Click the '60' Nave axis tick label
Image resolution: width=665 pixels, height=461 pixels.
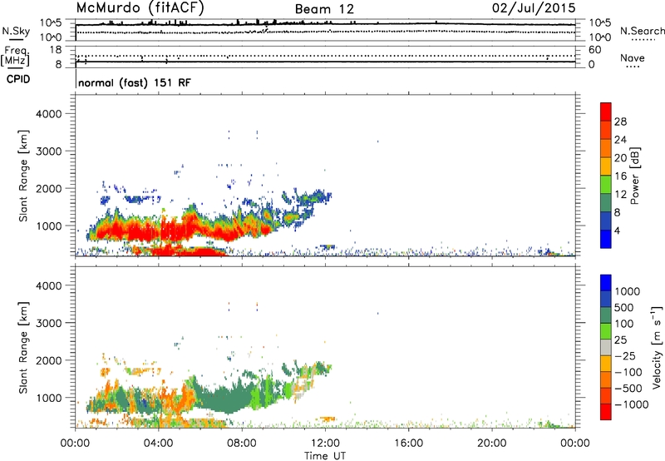click(595, 50)
